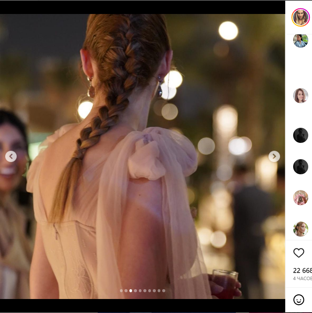
Task: Open profile of commenter in blue shirt
Action: pos(301,41)
